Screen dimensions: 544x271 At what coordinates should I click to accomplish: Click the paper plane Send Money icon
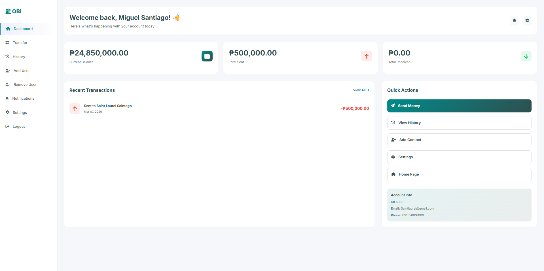(x=393, y=106)
